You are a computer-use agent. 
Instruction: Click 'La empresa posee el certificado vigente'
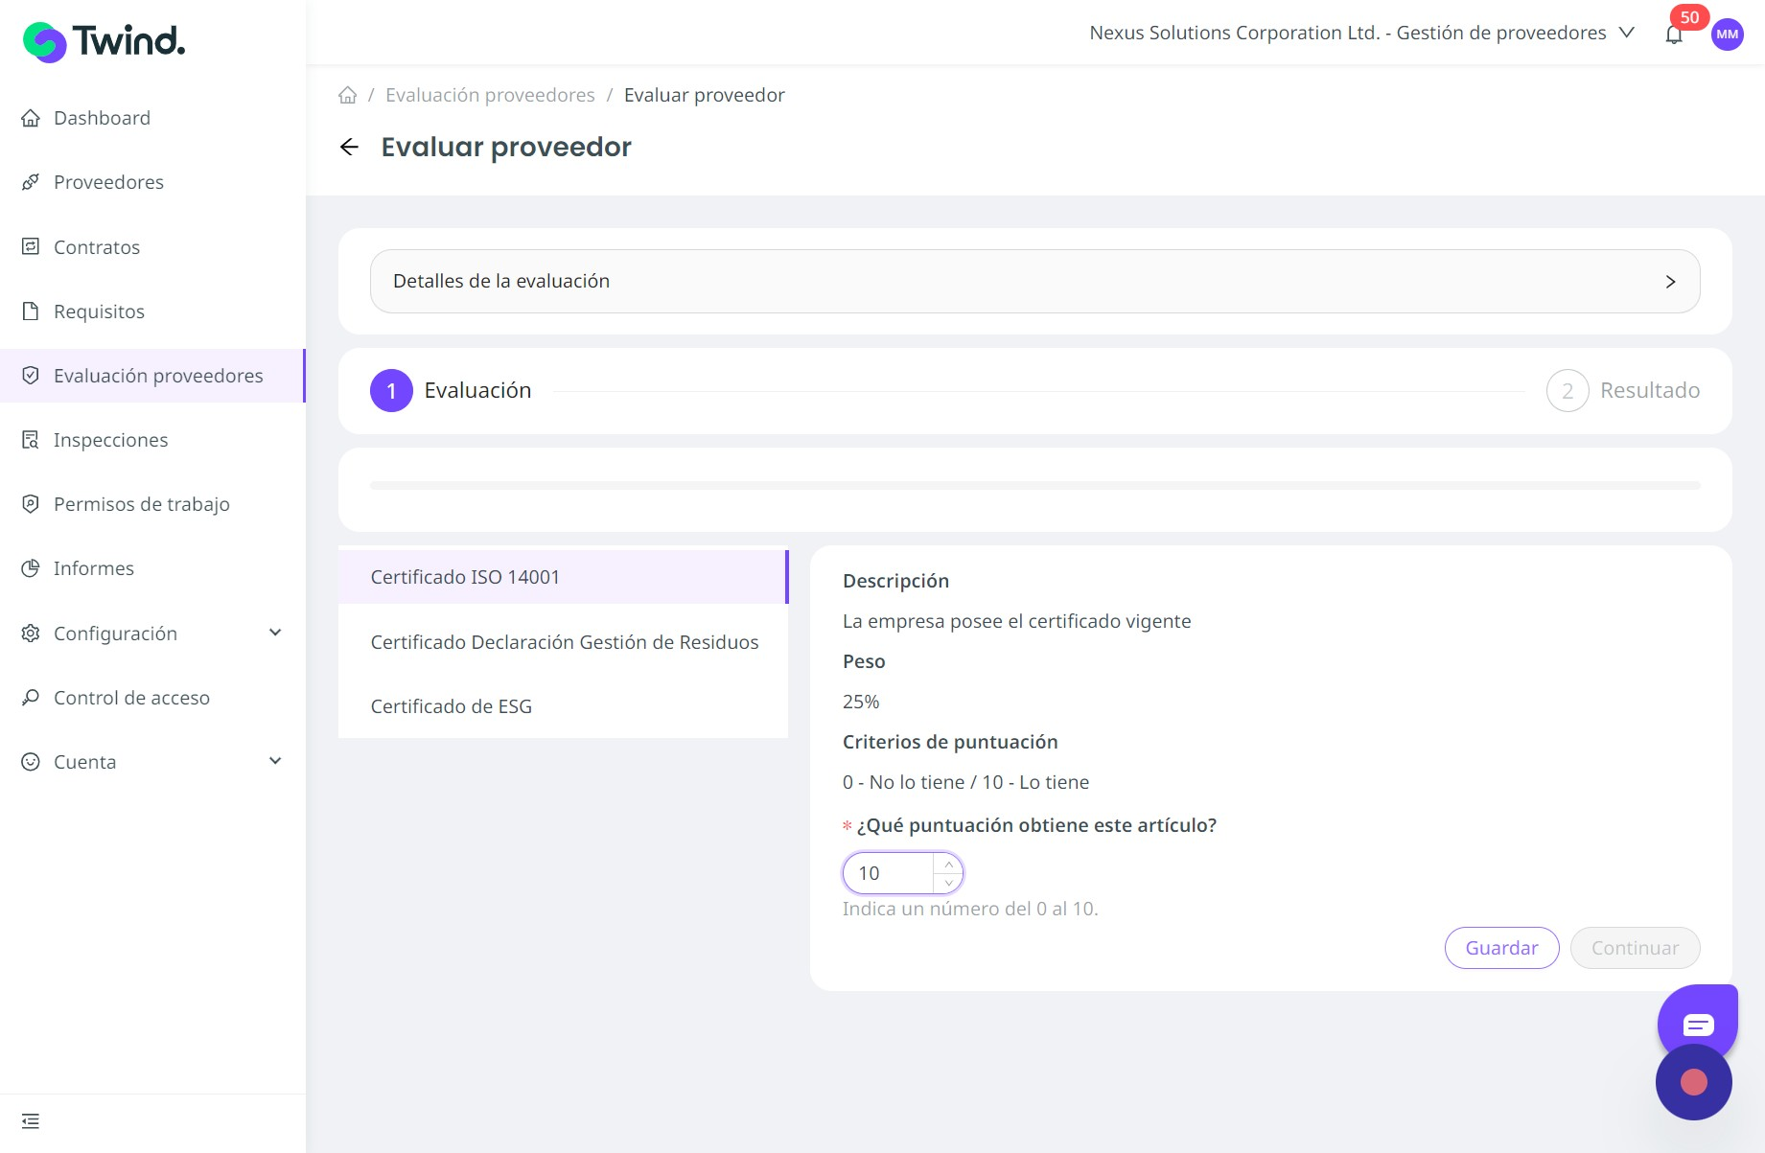1016,621
